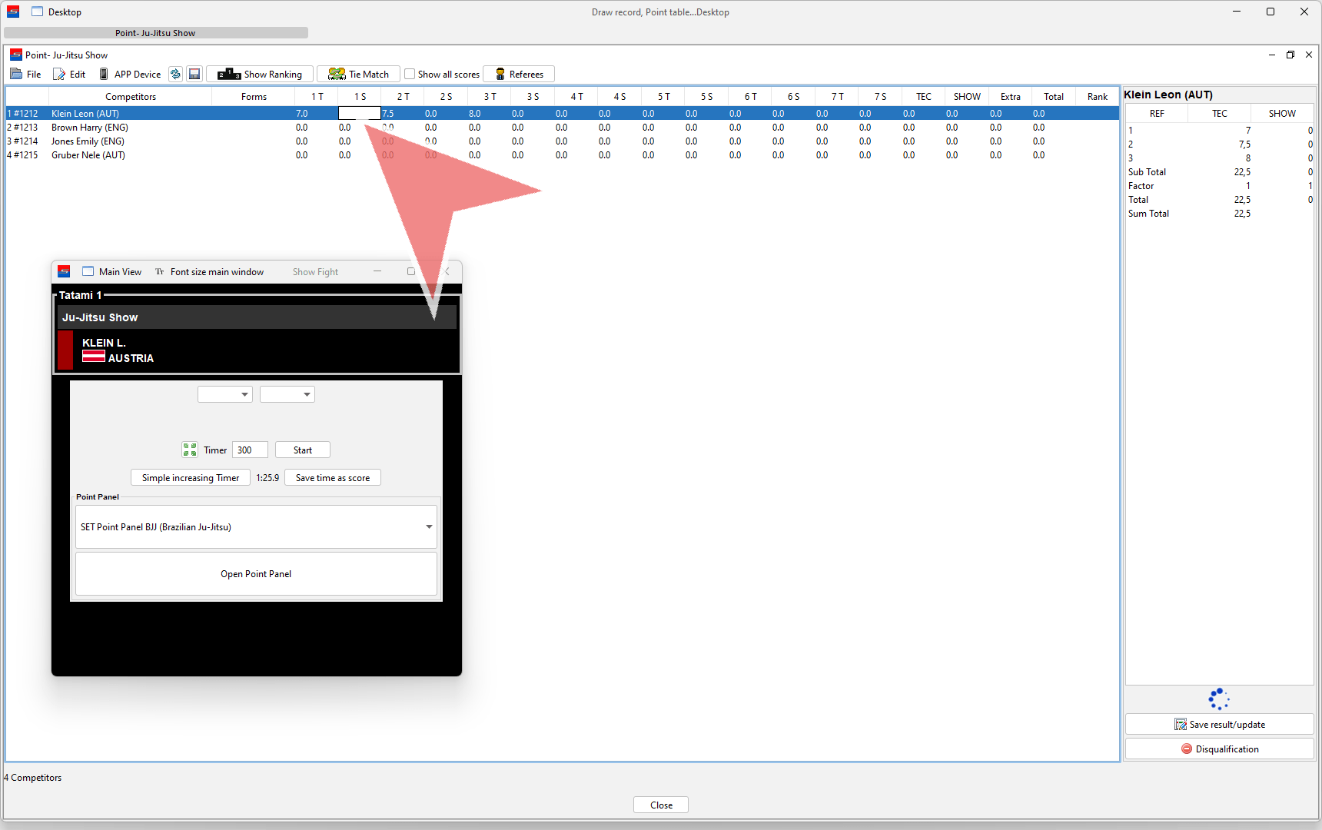Enable the Show all scores checkbox
The height and width of the screenshot is (830, 1322).
(410, 75)
